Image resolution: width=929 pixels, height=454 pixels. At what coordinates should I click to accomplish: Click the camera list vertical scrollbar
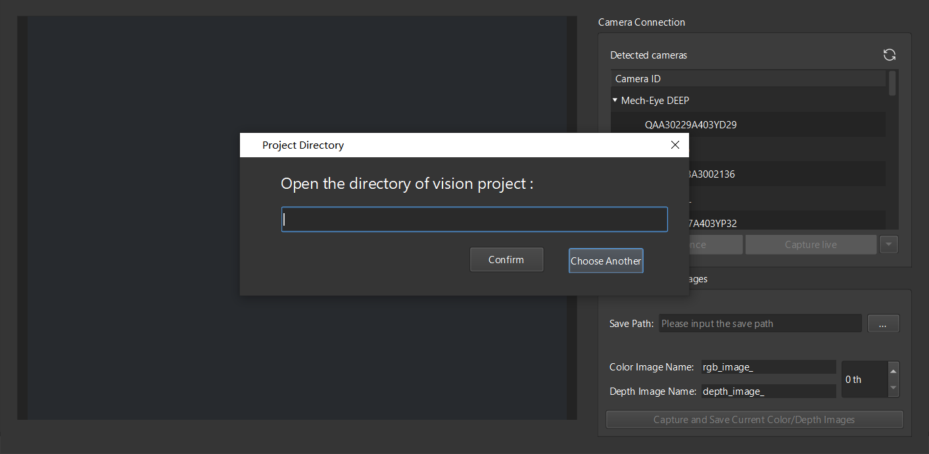coord(892,84)
